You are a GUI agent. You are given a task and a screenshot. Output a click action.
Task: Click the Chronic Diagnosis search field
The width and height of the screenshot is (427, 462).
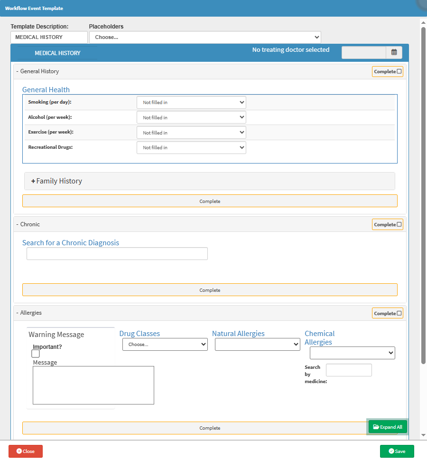tap(117, 254)
